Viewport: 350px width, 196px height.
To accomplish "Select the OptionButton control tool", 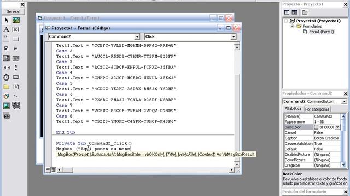I will 16,48.
